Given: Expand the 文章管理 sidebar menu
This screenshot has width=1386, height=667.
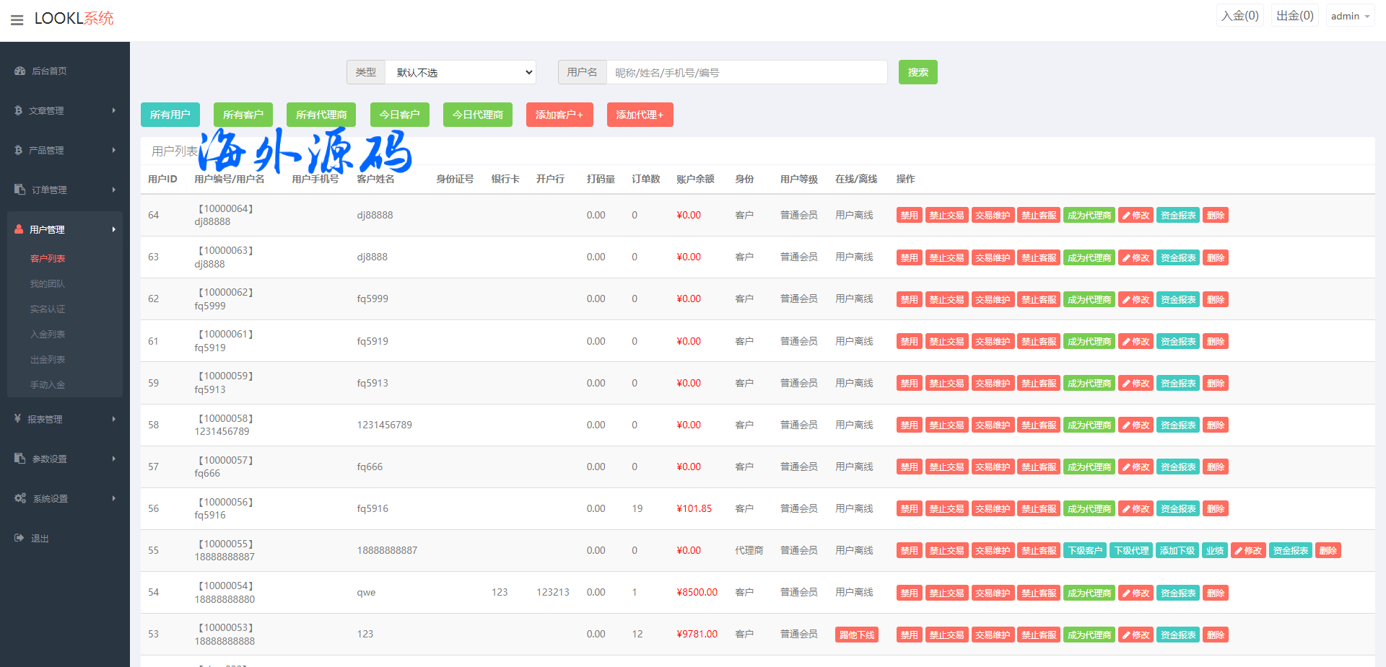Looking at the screenshot, I should tap(65, 110).
